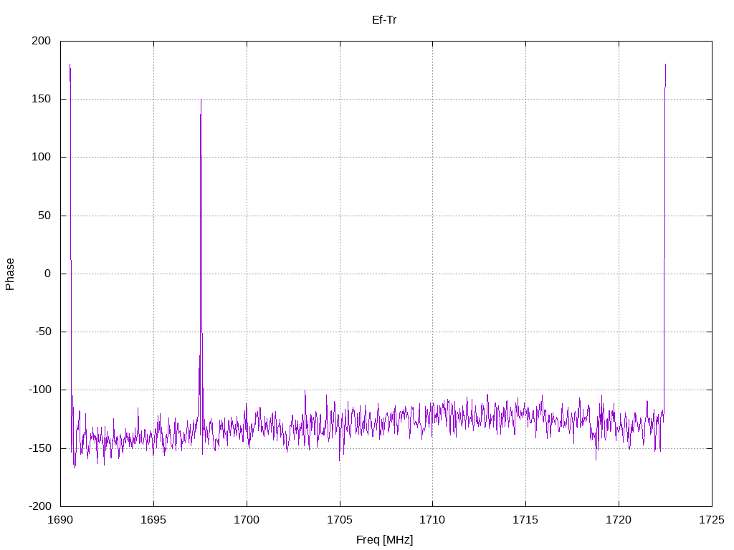The height and width of the screenshot is (550, 734).
Task: Click the y-axis tick label "200"
Action: (41, 41)
